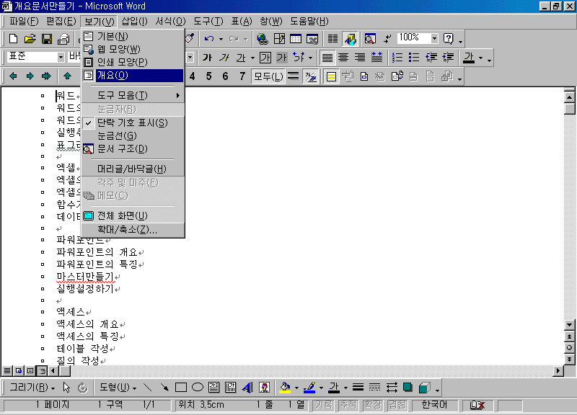Image resolution: width=577 pixels, height=415 pixels.
Task: Move outline item up with up arrow
Action: coord(67,76)
